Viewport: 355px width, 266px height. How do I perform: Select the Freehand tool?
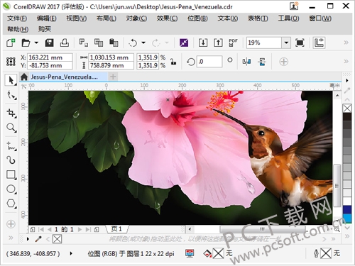tap(11, 146)
